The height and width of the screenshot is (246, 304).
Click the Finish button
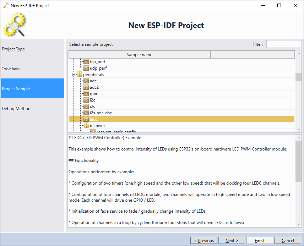point(260,240)
